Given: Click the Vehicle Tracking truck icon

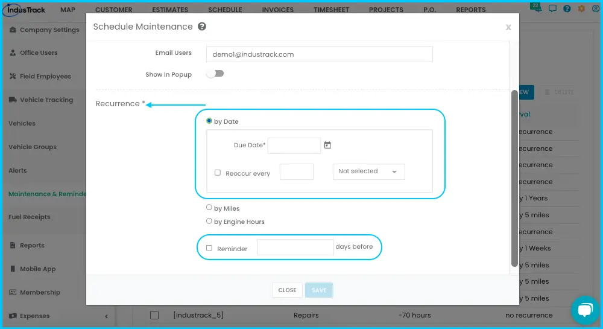Looking at the screenshot, I should [13, 100].
